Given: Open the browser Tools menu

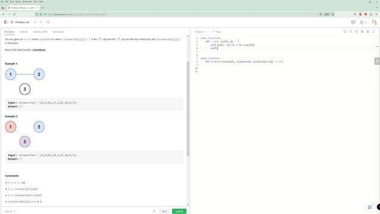Looking at the screenshot, I should pyautogui.click(x=36, y=1).
